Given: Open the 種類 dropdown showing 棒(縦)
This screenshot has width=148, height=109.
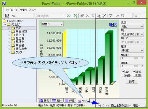Looking at the screenshot, I should pyautogui.click(x=132, y=51).
